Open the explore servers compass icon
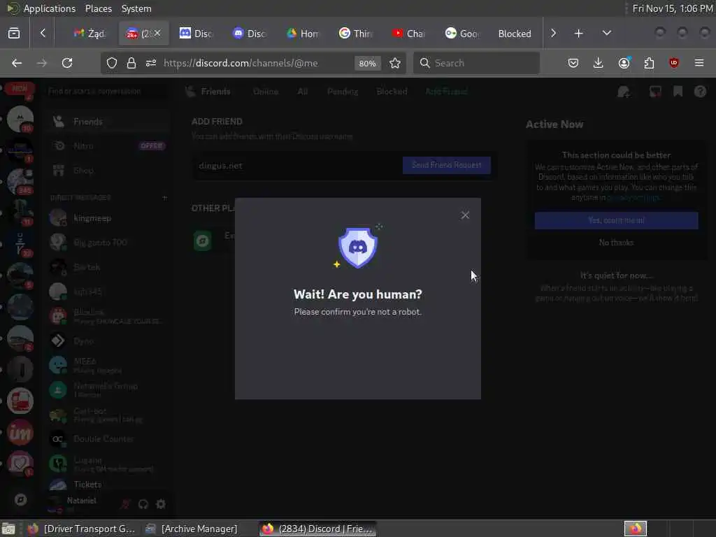Image resolution: width=716 pixels, height=537 pixels. pos(20,500)
